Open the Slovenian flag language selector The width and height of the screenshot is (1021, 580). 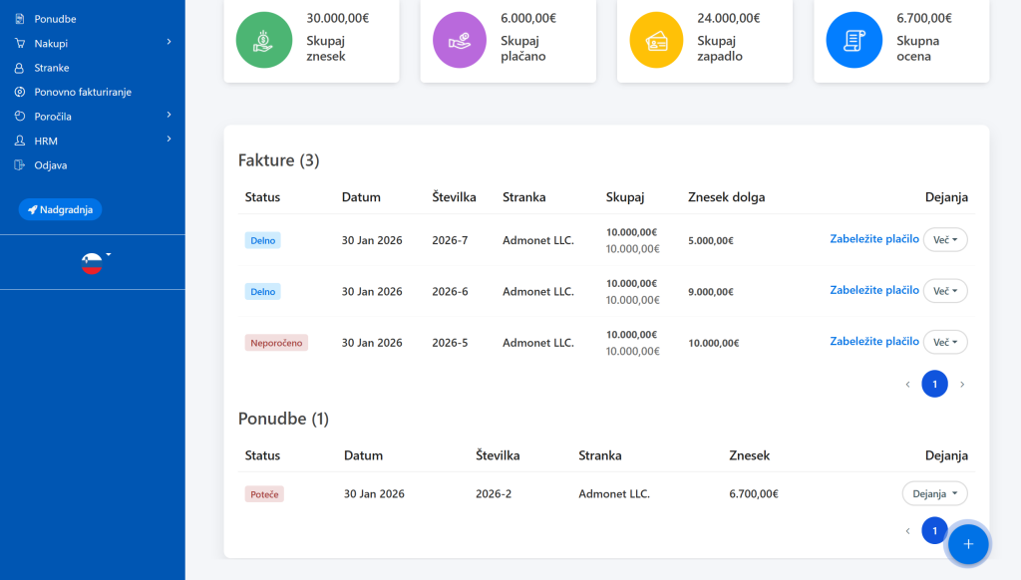click(93, 262)
